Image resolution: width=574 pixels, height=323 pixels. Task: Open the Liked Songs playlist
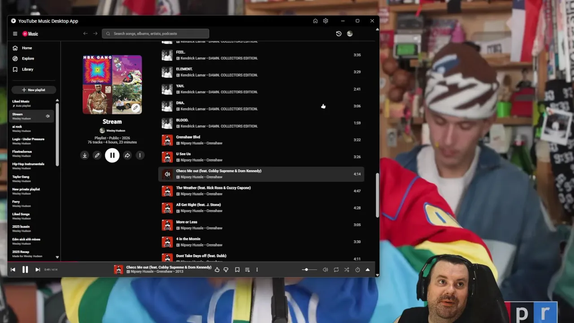coord(32,216)
